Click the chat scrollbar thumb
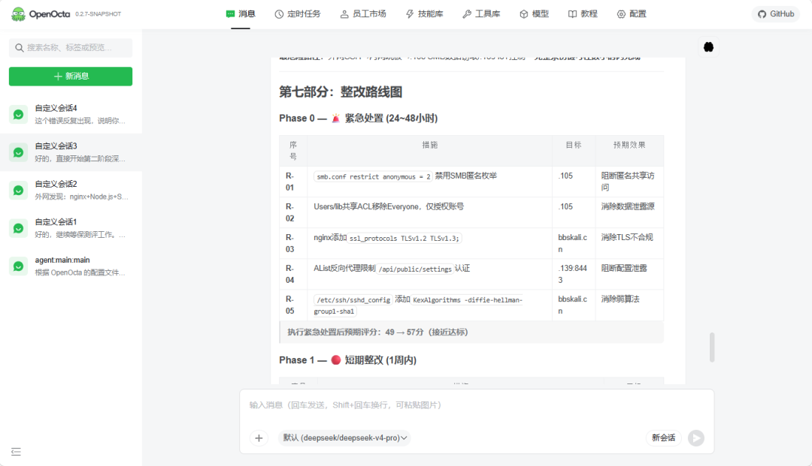 712,347
